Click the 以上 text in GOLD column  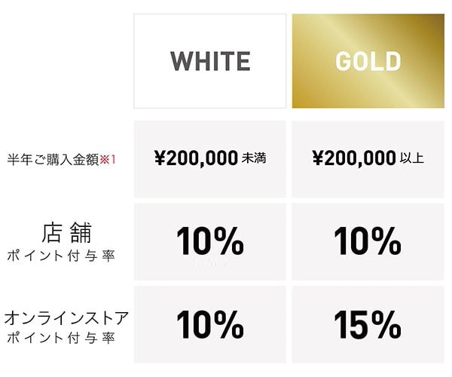411,158
